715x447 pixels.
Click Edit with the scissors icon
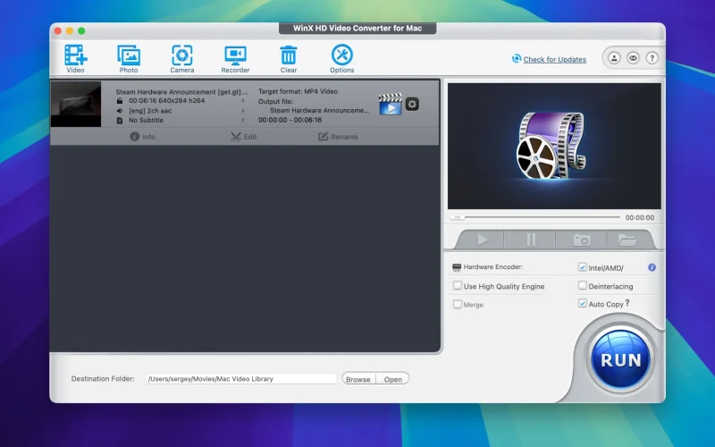pyautogui.click(x=244, y=137)
